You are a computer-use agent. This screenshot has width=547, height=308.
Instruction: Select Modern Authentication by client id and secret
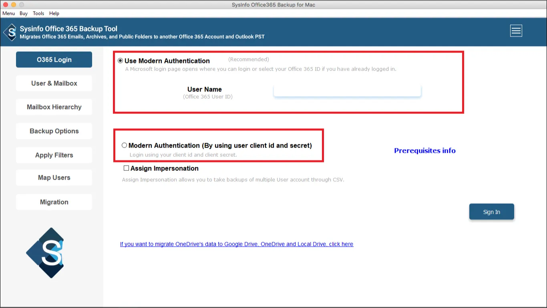124,145
